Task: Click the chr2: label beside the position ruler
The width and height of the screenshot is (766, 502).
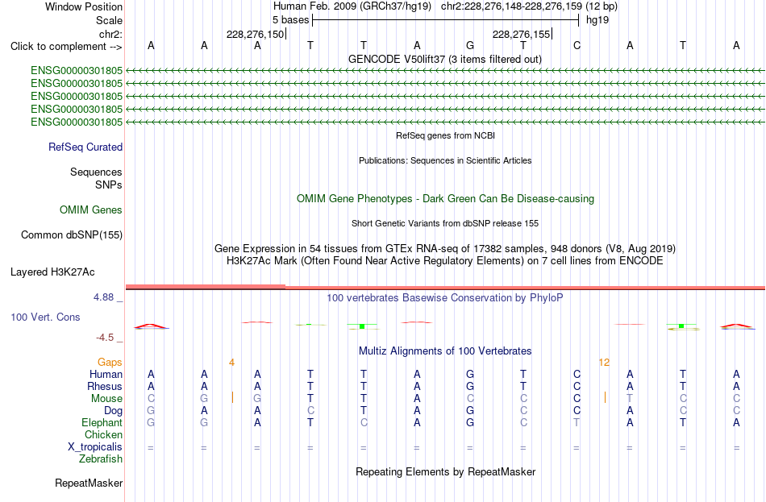Action: (110, 34)
